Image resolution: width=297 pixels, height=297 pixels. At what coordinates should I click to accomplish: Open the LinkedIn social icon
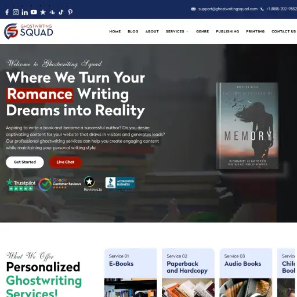[25, 12]
